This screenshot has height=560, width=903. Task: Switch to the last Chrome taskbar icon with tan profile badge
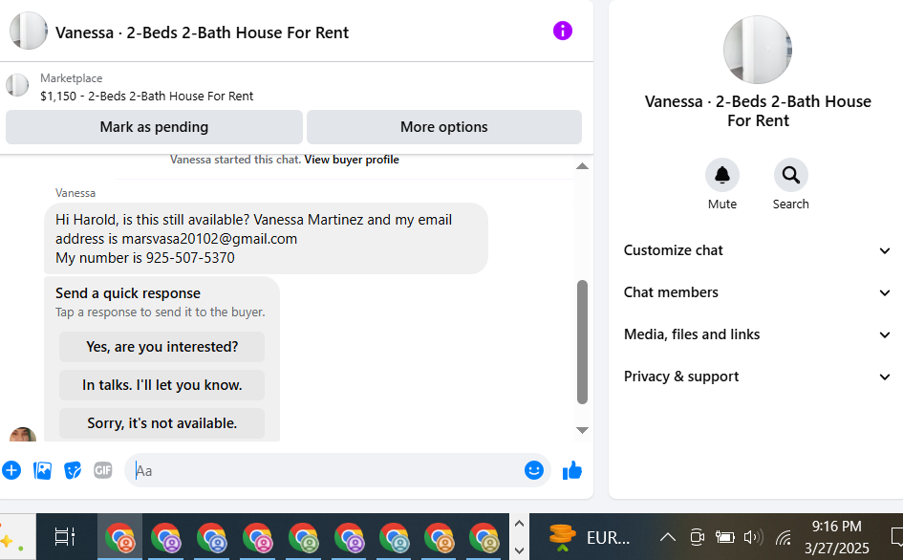pyautogui.click(x=484, y=537)
